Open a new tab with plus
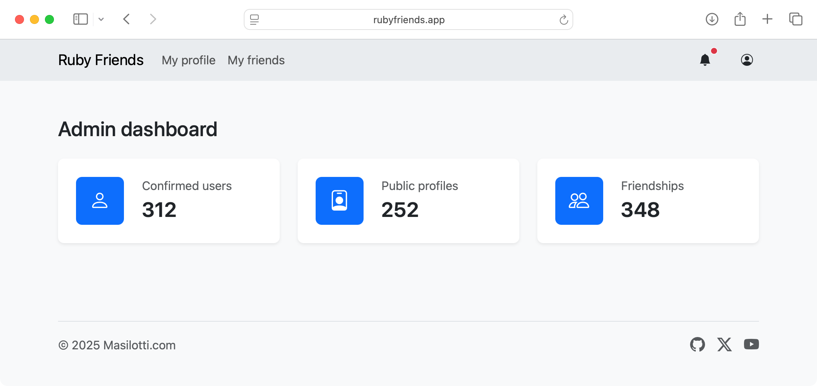 click(x=768, y=19)
